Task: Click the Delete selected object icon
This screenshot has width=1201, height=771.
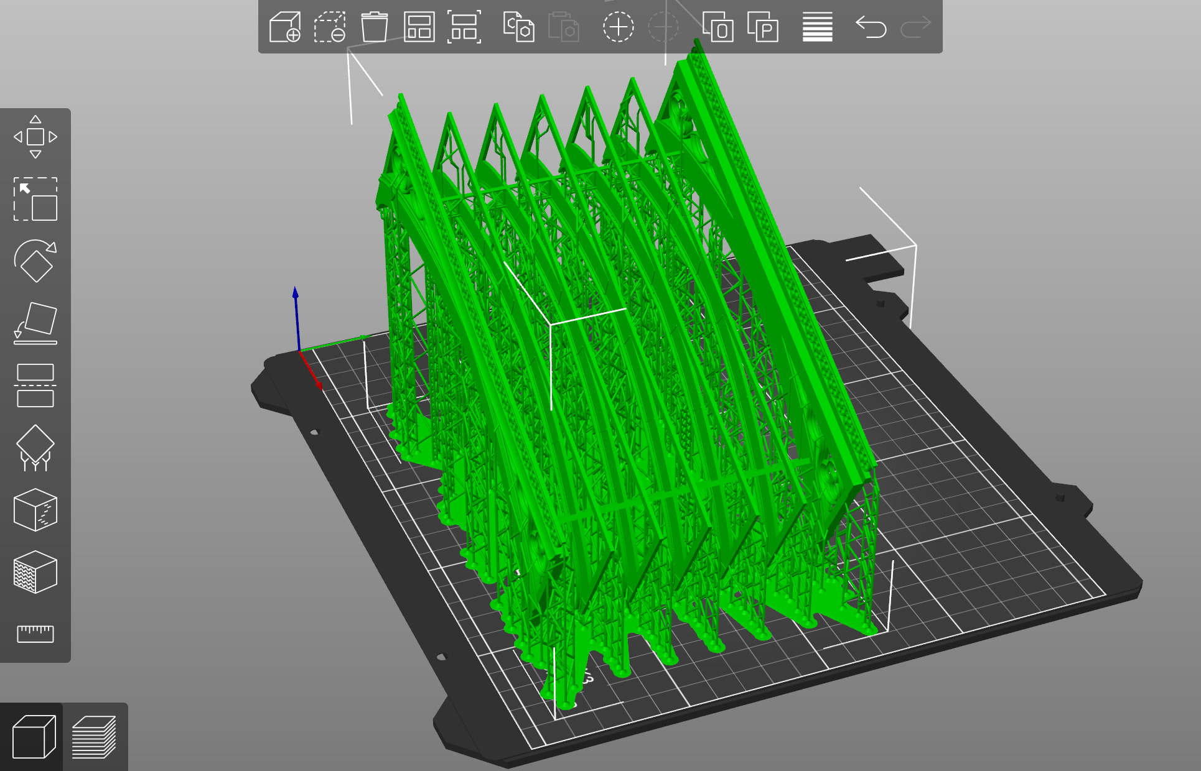Action: point(330,27)
